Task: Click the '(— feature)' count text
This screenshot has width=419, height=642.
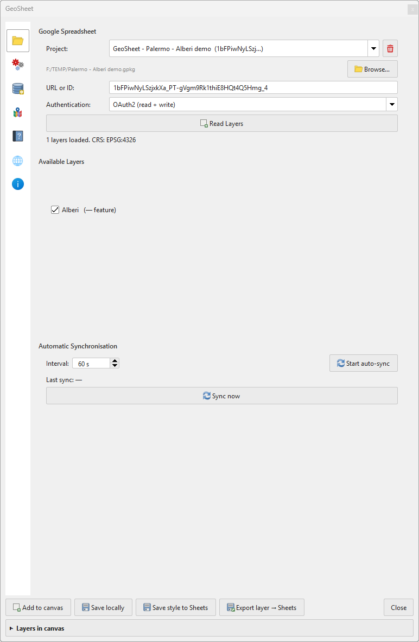Action: point(100,210)
